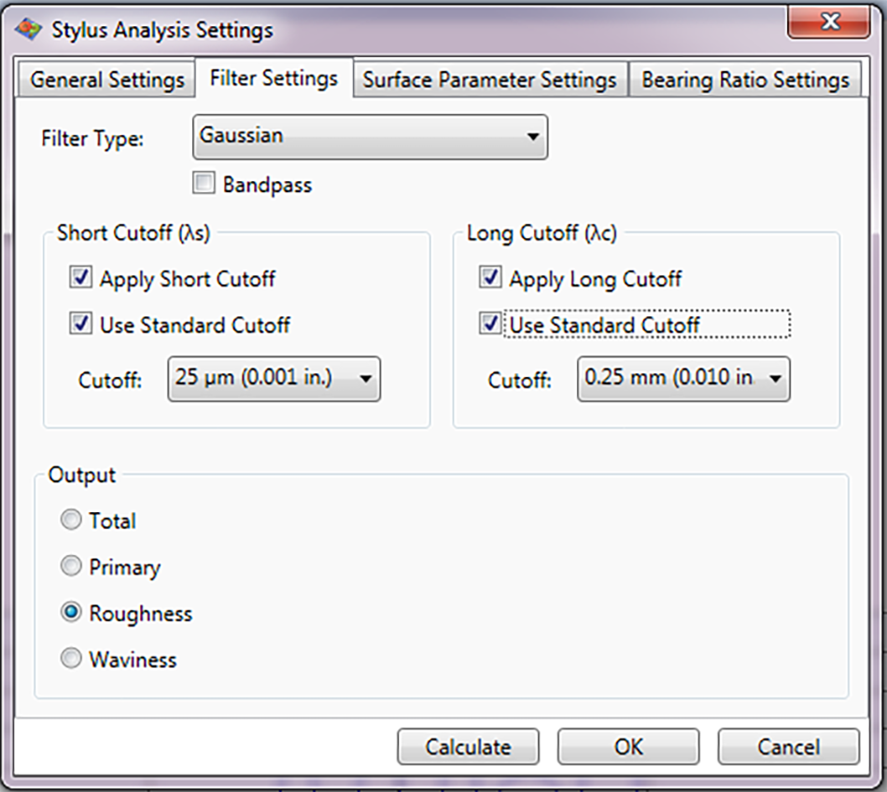The image size is (887, 792).
Task: Toggle Use Standard Cutoff under Short Cutoff
Action: point(81,325)
